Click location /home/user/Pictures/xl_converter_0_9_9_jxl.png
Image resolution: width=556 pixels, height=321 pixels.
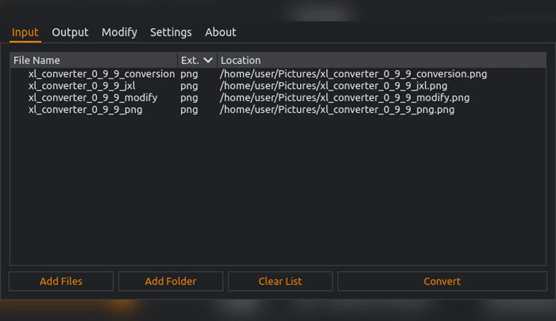[333, 86]
